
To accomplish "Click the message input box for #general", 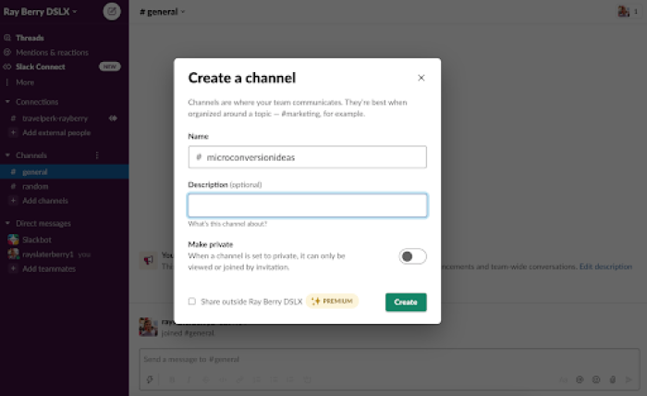I will point(389,359).
